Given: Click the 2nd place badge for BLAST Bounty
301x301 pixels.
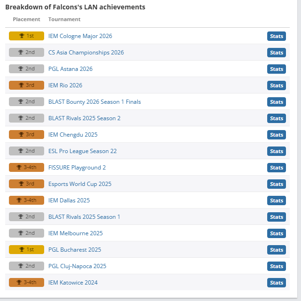Looking at the screenshot, I should point(26,101).
